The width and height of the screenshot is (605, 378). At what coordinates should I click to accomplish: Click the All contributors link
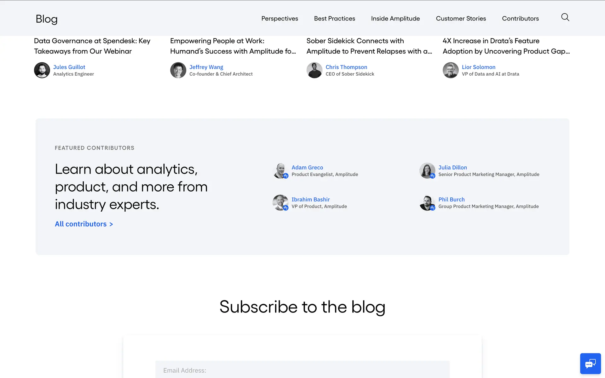pyautogui.click(x=84, y=224)
